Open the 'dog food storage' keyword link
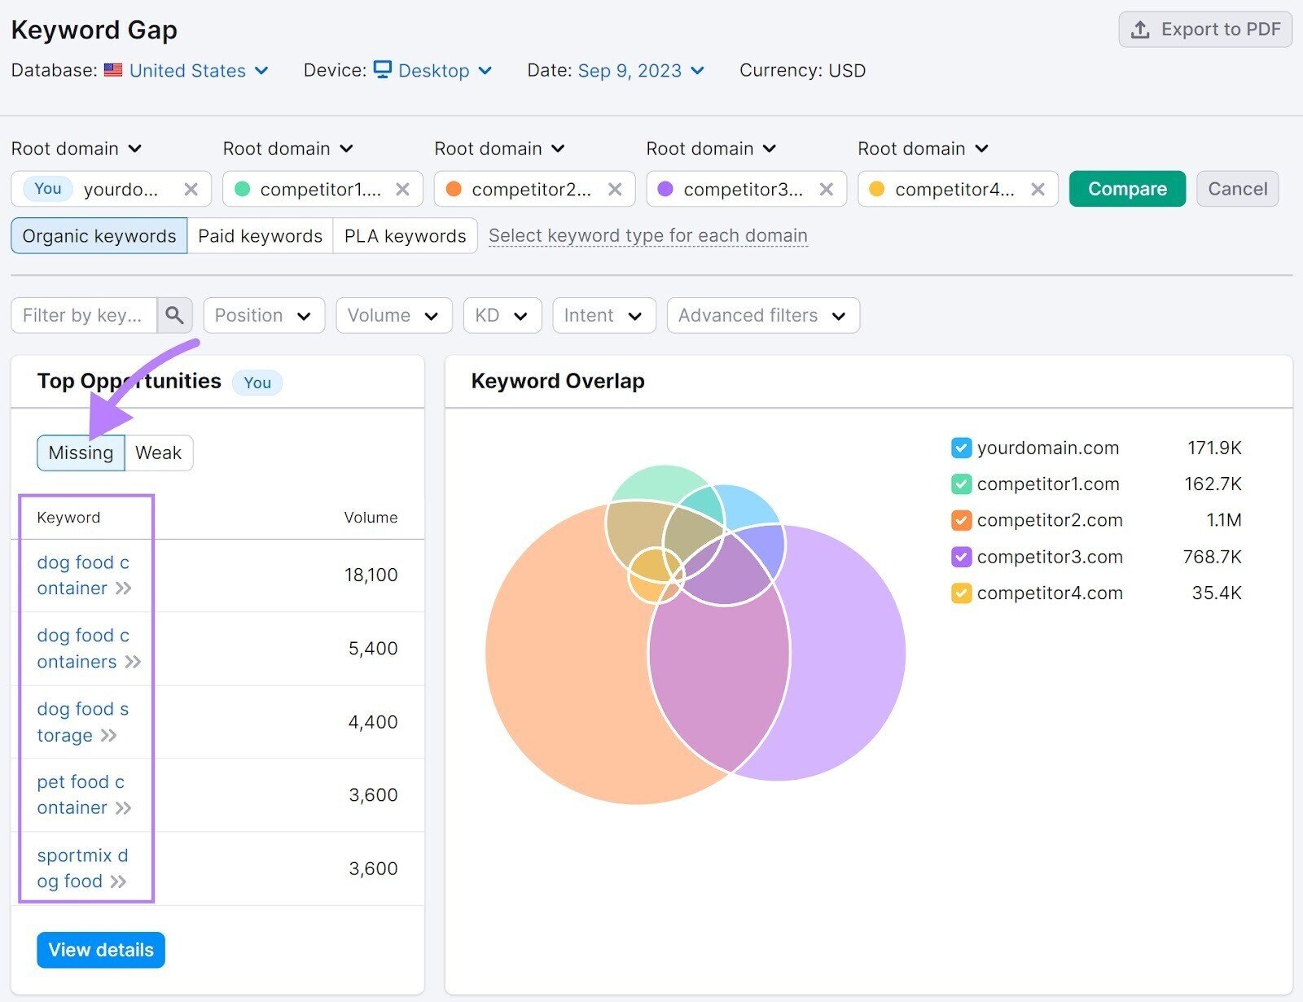The image size is (1303, 1002). click(x=81, y=722)
